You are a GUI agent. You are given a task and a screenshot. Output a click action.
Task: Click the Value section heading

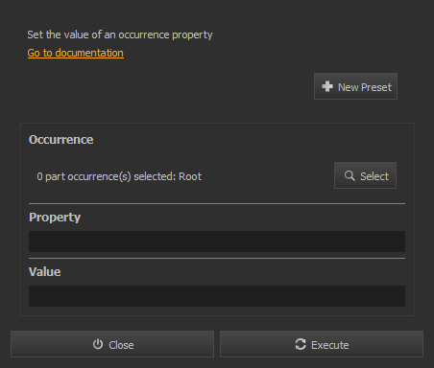45,272
